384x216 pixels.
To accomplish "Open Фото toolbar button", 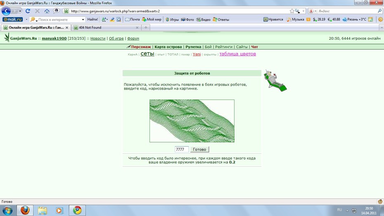I will pos(187,19).
